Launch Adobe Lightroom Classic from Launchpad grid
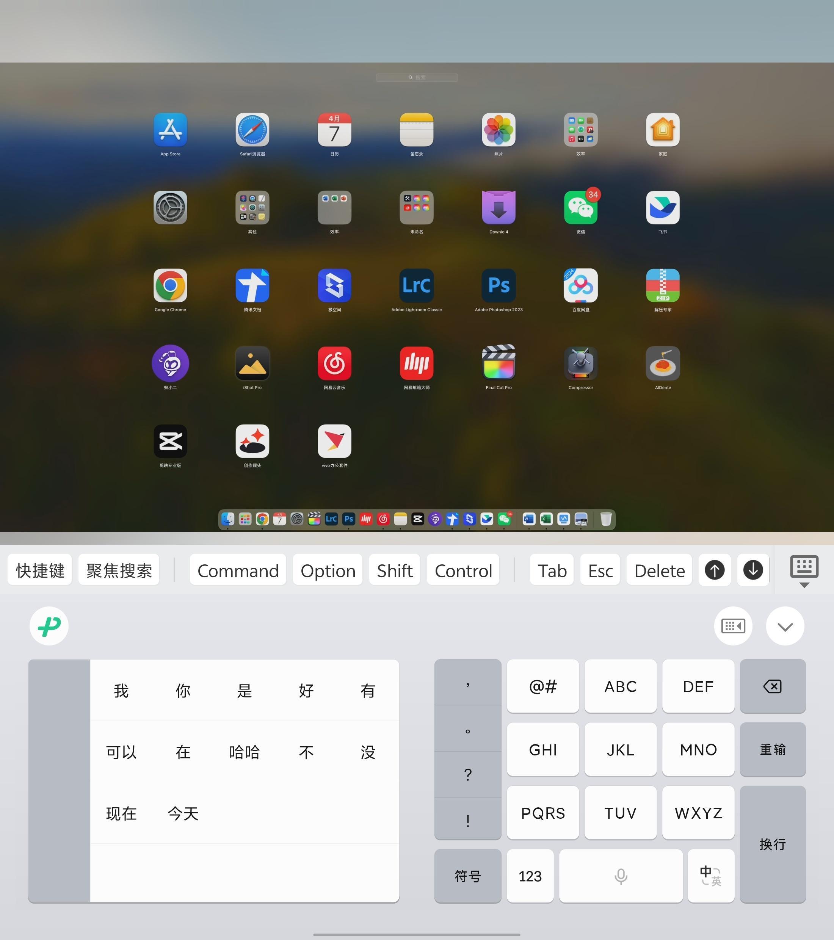Image resolution: width=834 pixels, height=940 pixels. pos(416,285)
